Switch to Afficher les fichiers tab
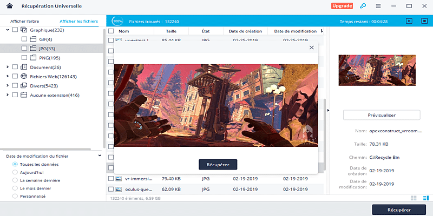 pos(78,21)
